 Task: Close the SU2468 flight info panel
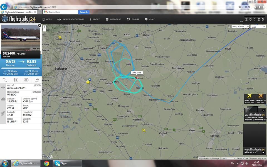[x=39, y=25]
